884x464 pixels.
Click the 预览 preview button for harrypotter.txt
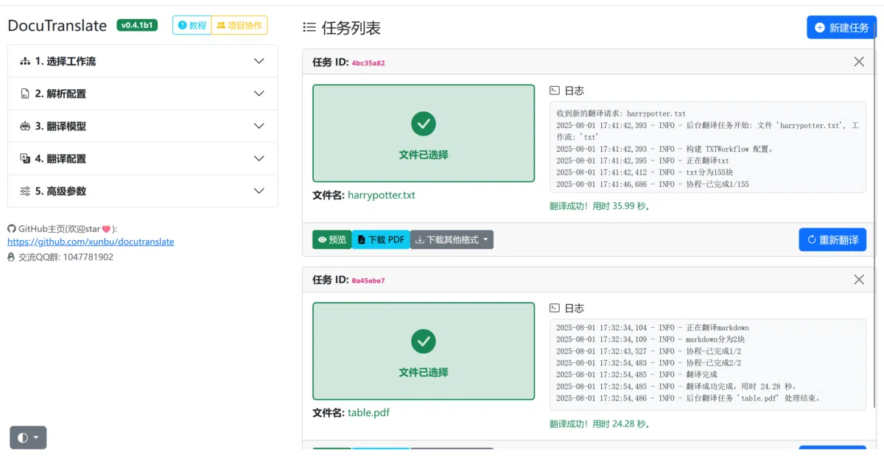click(332, 239)
